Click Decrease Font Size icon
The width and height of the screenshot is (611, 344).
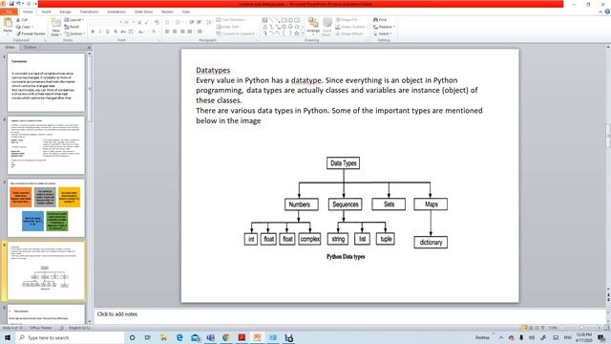(146, 22)
